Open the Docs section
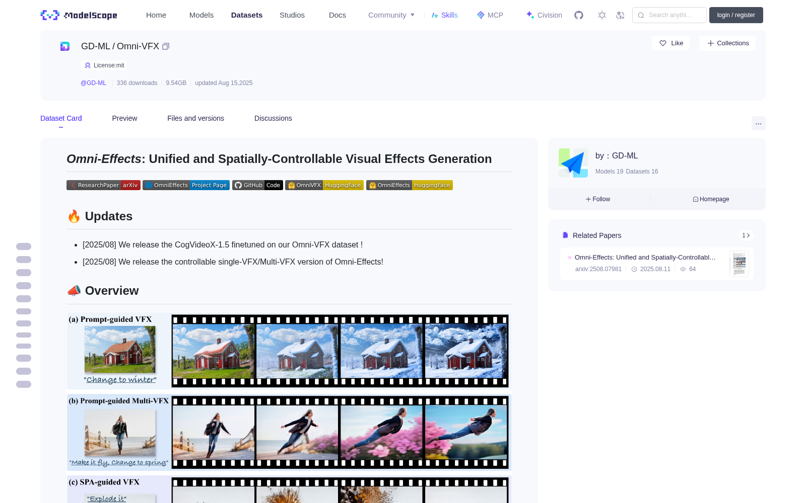The height and width of the screenshot is (503, 806). [338, 15]
